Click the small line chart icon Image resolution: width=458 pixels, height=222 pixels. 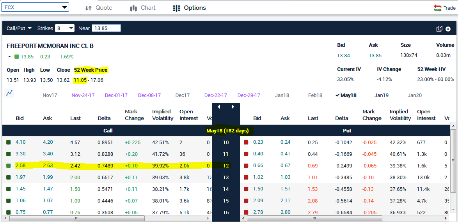pos(9,93)
